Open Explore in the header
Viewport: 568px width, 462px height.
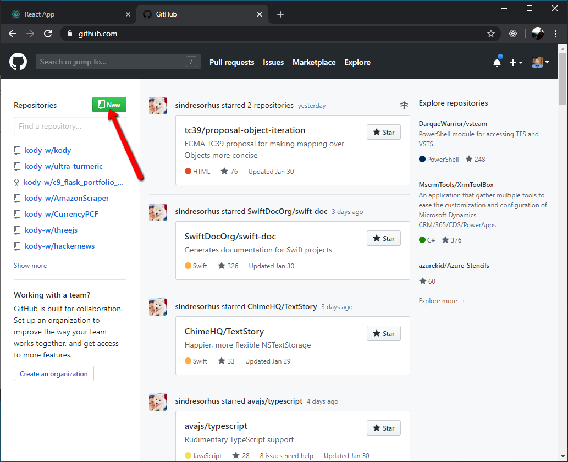pyautogui.click(x=357, y=62)
